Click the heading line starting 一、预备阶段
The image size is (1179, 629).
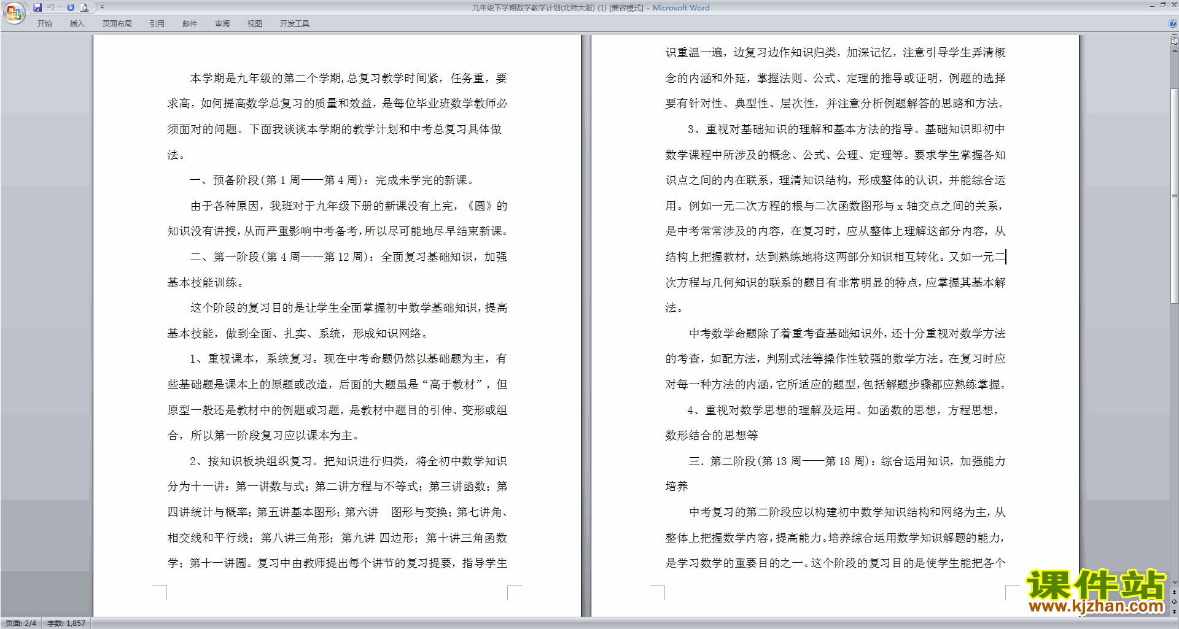tap(332, 180)
